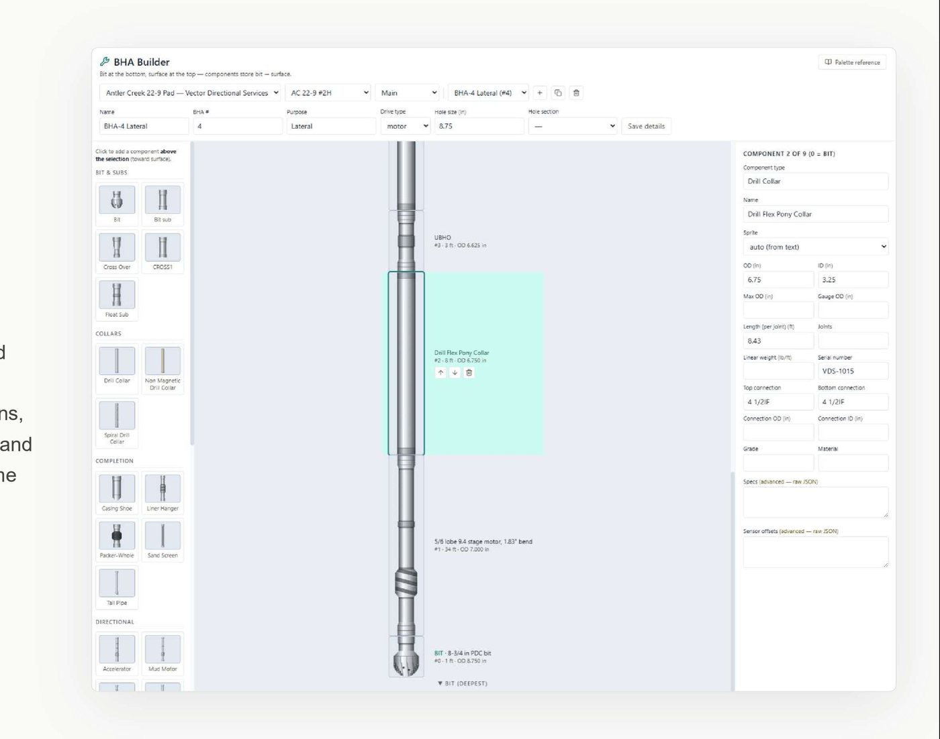Add a Float Sub component
The width and height of the screenshot is (940, 739).
click(x=117, y=299)
